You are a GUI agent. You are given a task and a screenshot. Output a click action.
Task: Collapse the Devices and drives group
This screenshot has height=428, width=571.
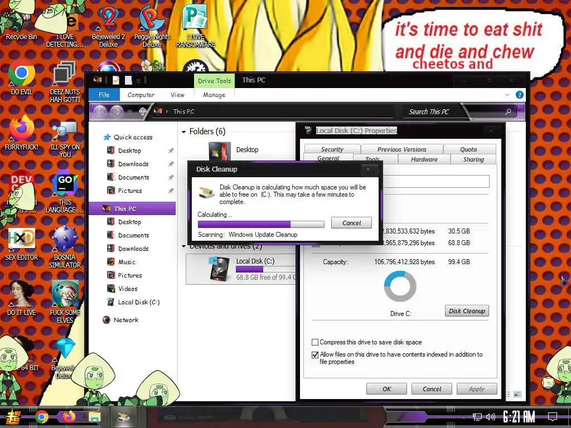[x=183, y=246]
